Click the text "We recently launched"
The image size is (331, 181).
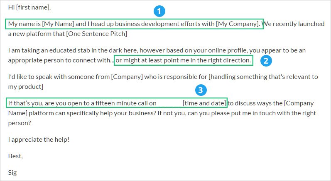pyautogui.click(x=294, y=24)
